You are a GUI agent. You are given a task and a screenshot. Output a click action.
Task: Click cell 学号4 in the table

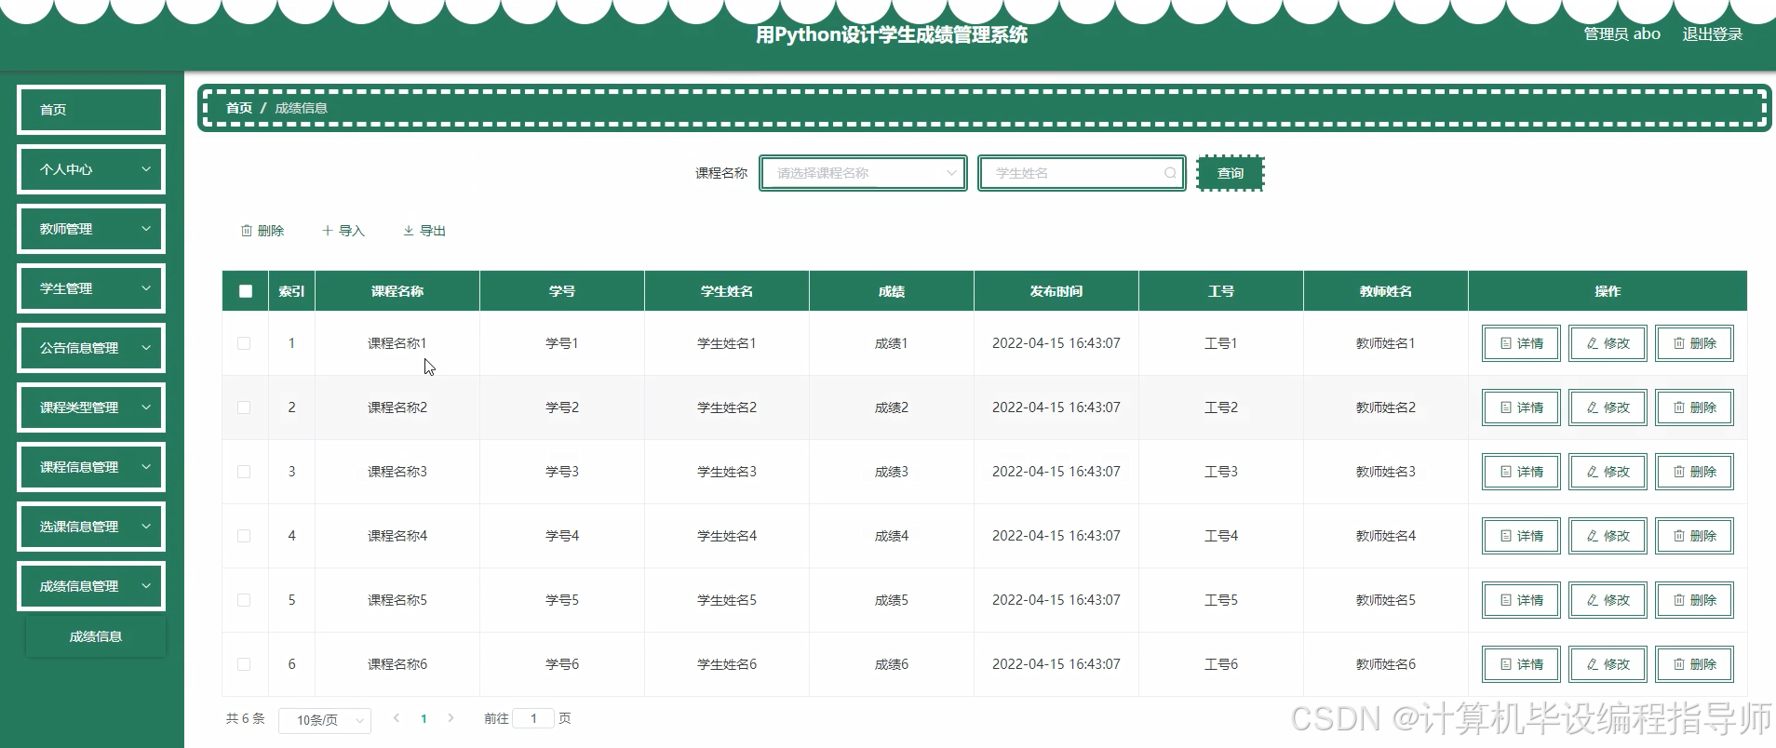(x=562, y=536)
